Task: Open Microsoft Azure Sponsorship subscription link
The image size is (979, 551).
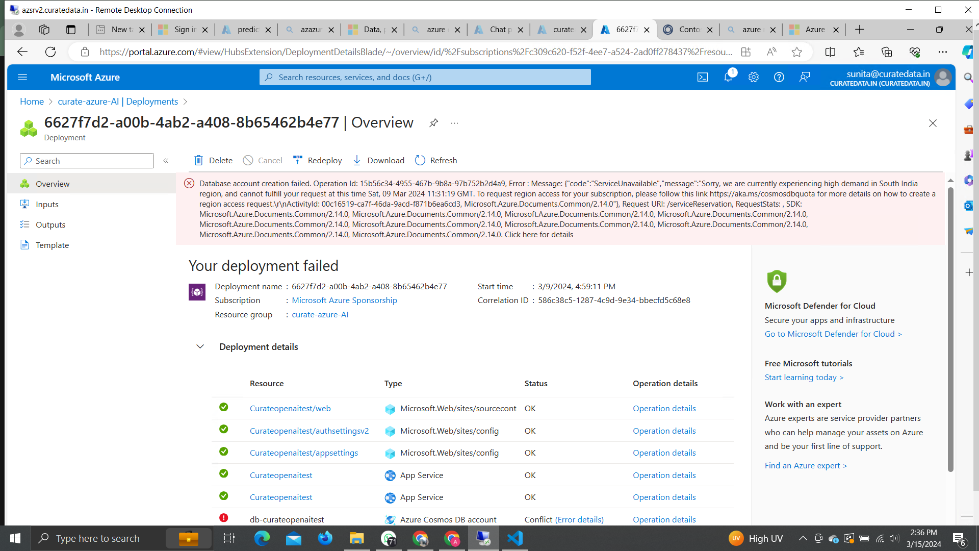Action: [x=344, y=300]
